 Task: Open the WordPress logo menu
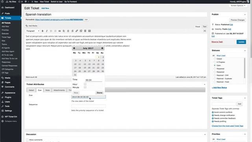coord(2,2)
